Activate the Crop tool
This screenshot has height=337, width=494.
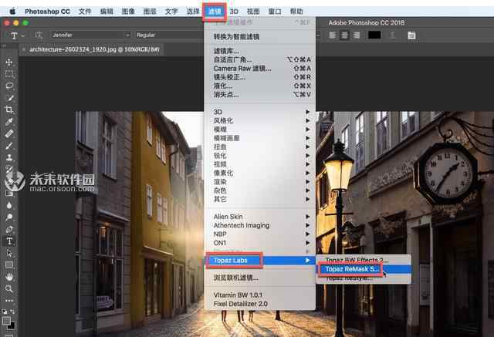[9, 110]
